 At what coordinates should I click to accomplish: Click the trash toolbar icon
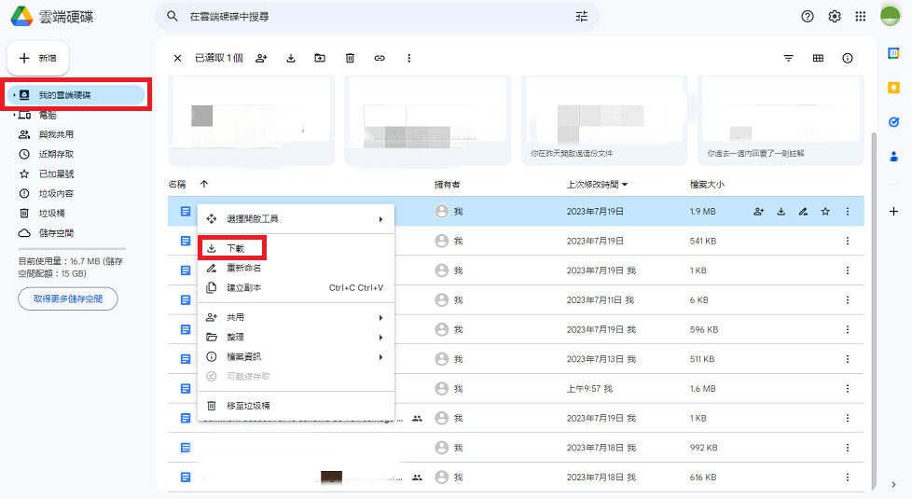point(350,58)
